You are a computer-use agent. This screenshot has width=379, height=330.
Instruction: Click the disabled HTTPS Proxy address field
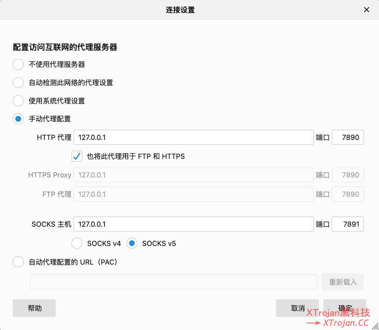[x=193, y=175]
